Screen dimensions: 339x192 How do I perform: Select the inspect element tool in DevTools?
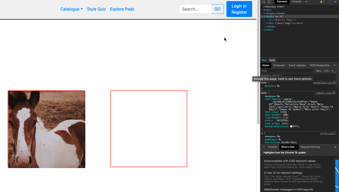264,2
